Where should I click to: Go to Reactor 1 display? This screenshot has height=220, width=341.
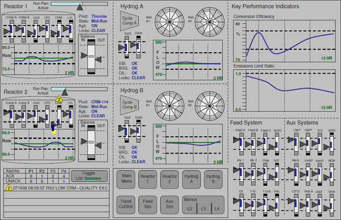click(147, 179)
